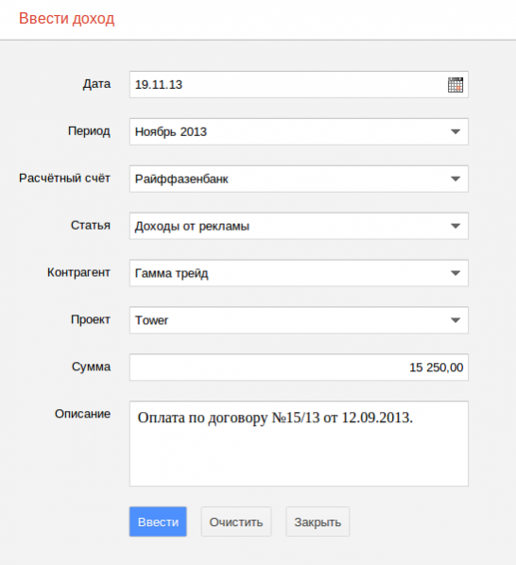Viewport: 516px width, 565px height.
Task: Select the Tower project value
Action: (151, 320)
